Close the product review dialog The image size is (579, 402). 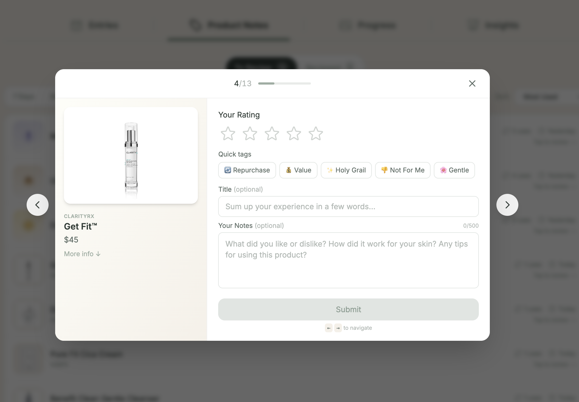point(472,83)
